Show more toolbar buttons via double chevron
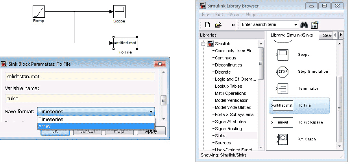 (233, 25)
